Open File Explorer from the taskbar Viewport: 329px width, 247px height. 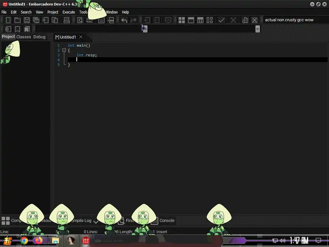(55, 241)
